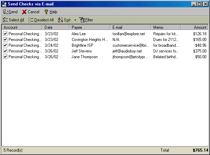
Task: Click e-mail toolfan@explore.net
Action: (x=129, y=34)
